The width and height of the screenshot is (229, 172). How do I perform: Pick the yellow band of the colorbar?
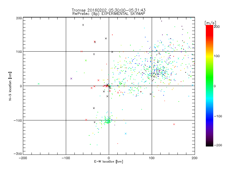tap(210, 56)
